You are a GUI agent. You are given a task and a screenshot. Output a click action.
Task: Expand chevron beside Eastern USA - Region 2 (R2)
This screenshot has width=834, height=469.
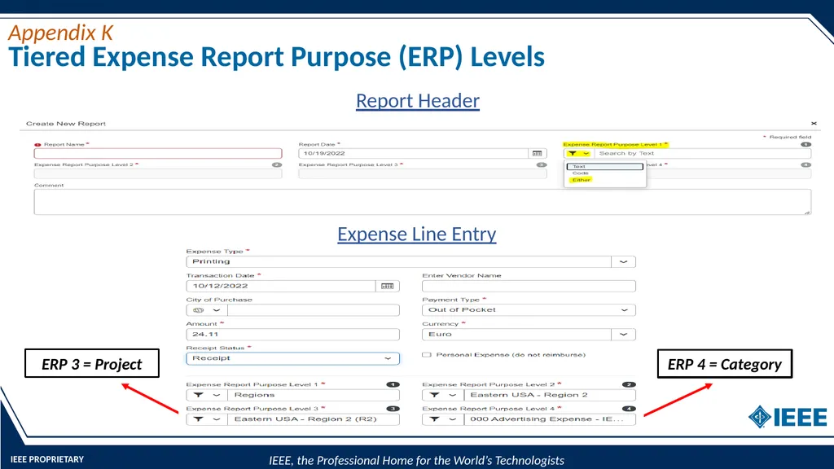[x=217, y=419]
